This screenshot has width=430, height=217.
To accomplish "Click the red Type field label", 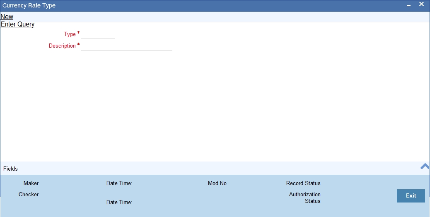I will (70, 34).
